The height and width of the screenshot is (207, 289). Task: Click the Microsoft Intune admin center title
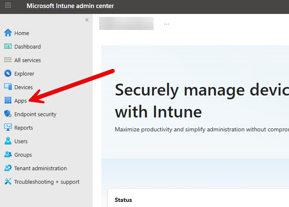[70, 6]
